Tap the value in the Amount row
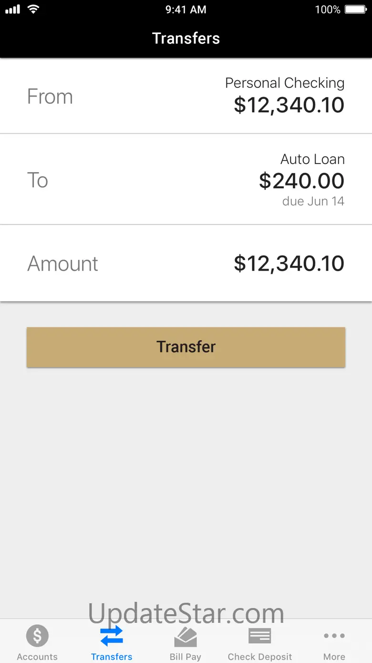 tap(289, 263)
